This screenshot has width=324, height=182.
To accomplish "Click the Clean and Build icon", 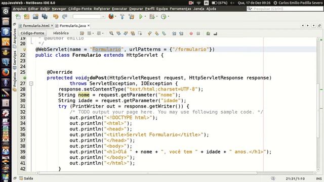I will click(x=131, y=17).
